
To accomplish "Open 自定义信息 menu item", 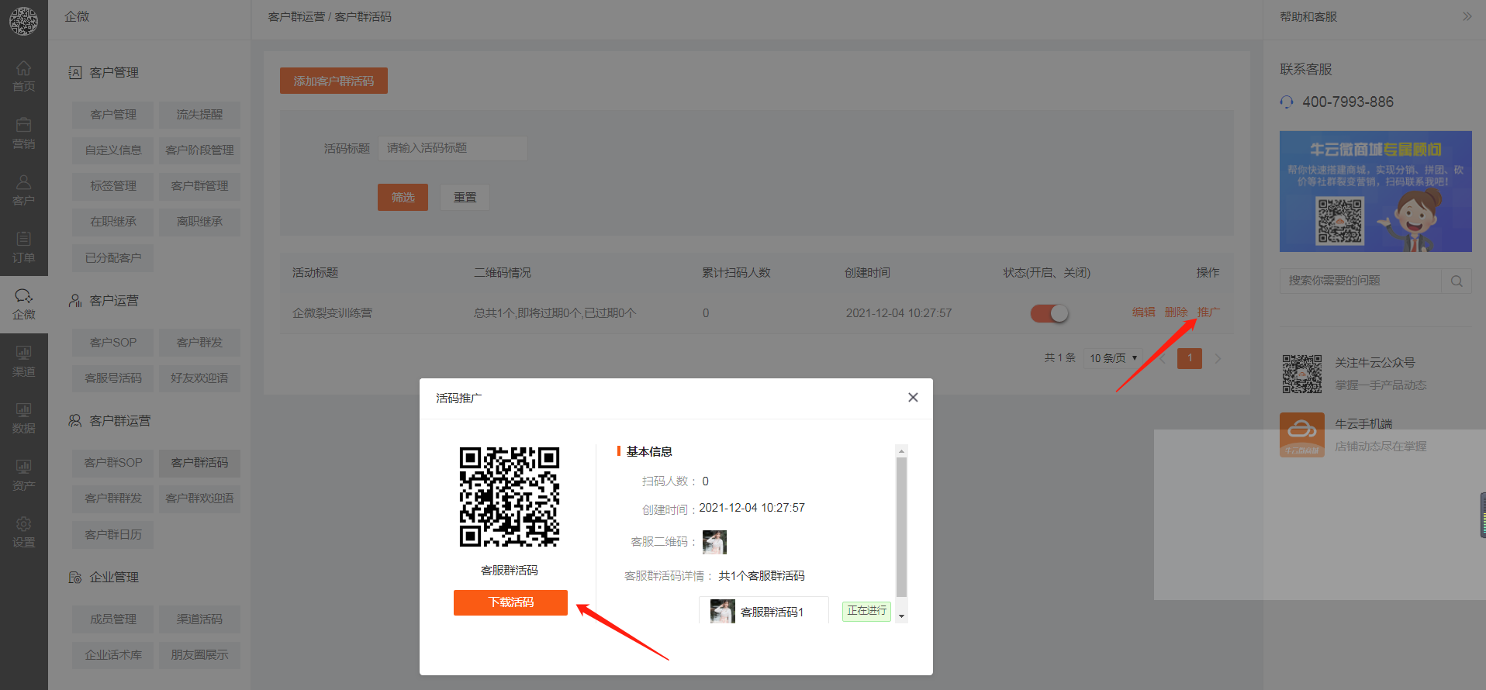I will click(x=113, y=150).
